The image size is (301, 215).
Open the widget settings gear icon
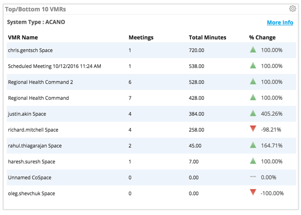tap(293, 8)
